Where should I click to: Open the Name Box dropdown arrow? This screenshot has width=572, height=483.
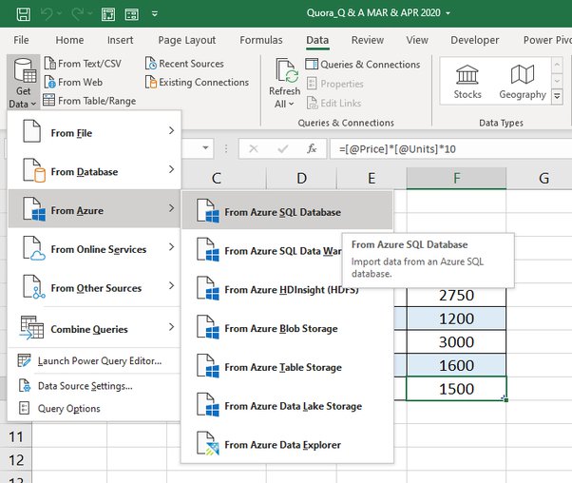point(205,148)
